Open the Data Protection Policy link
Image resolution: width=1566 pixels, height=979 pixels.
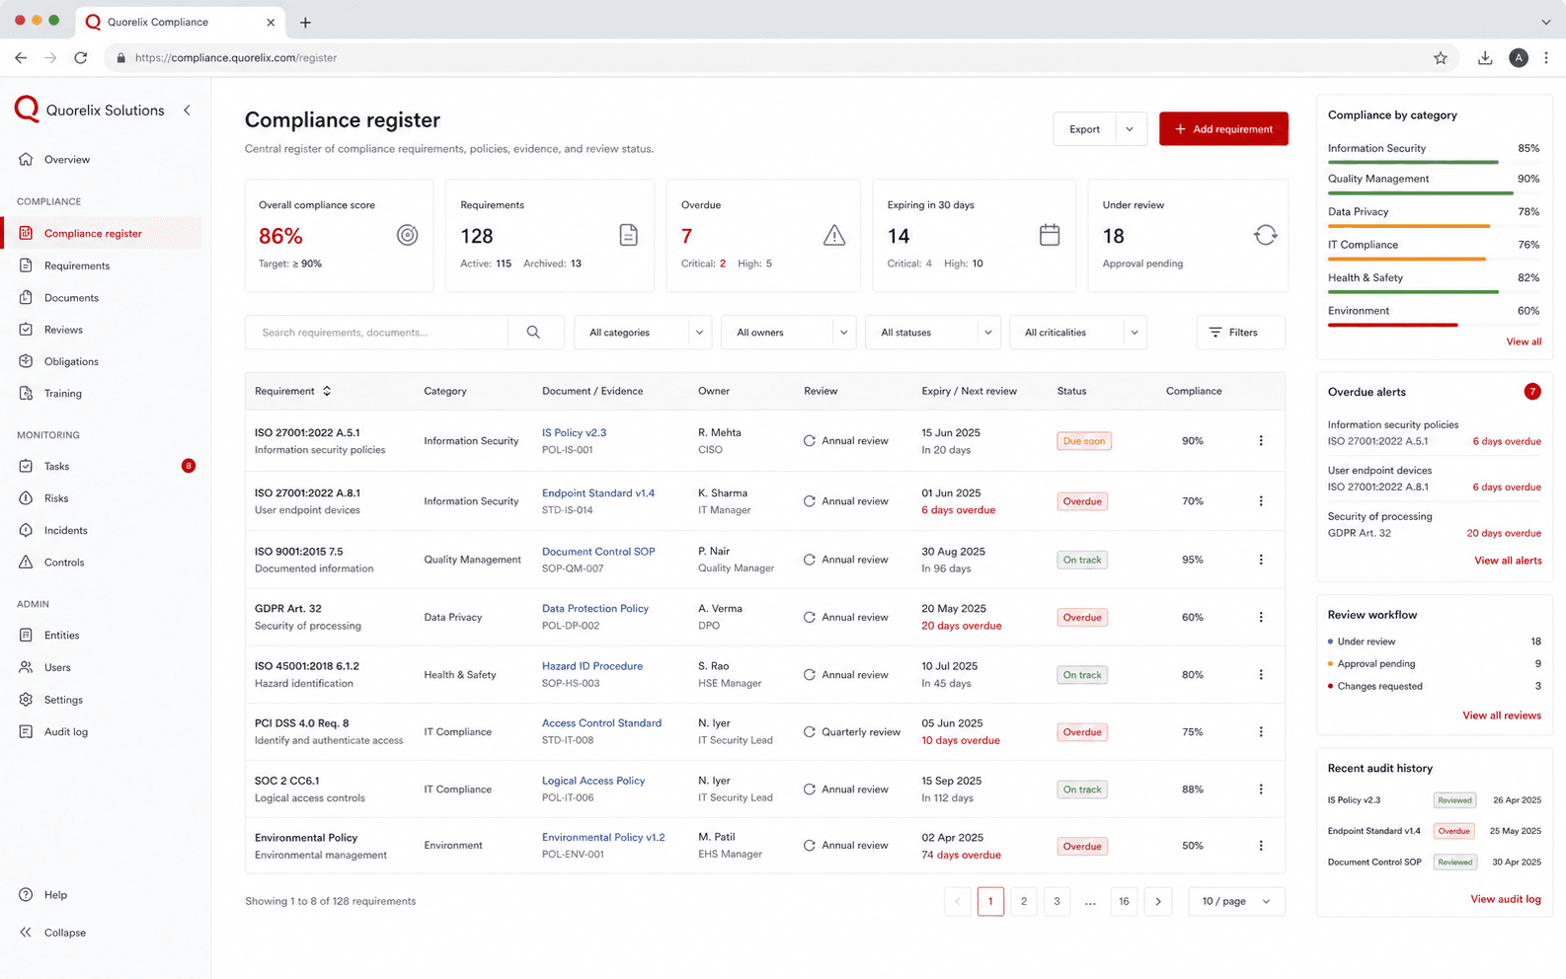pos(595,609)
